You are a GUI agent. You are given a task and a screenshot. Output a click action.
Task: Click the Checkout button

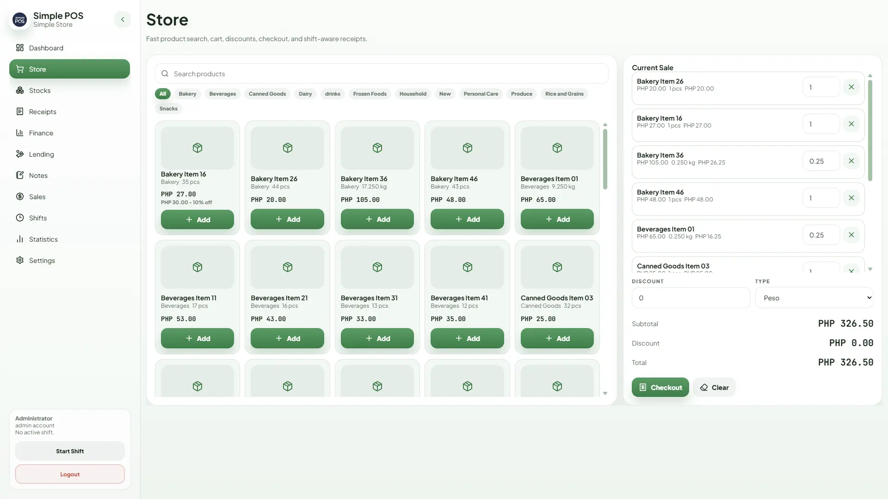[x=660, y=387]
